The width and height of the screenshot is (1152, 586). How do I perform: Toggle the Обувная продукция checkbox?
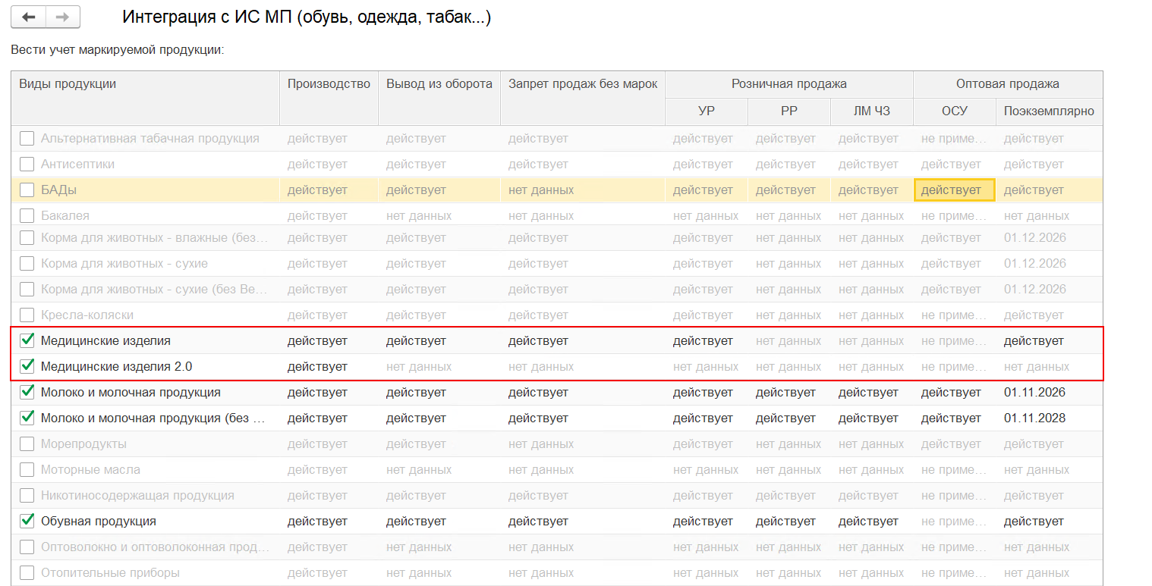[27, 521]
